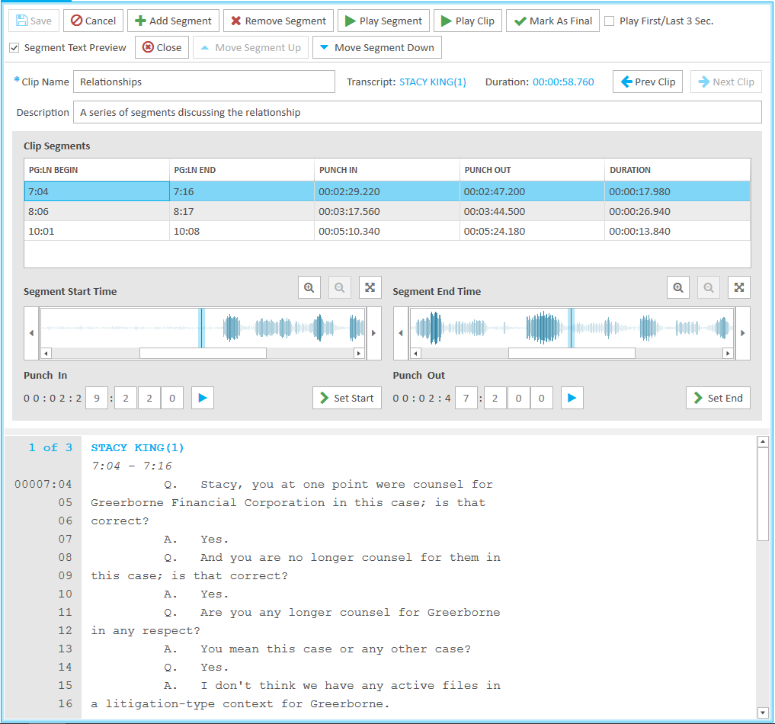
Task: Step end waveform right with outer arrow
Action: [742, 333]
